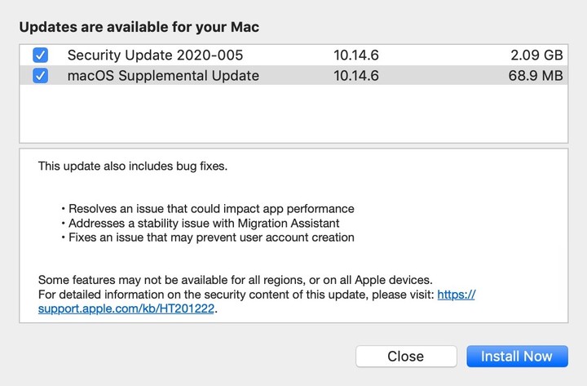Click the "Updates are available for your Mac" heading
Image resolution: width=587 pixels, height=386 pixels.
139,27
